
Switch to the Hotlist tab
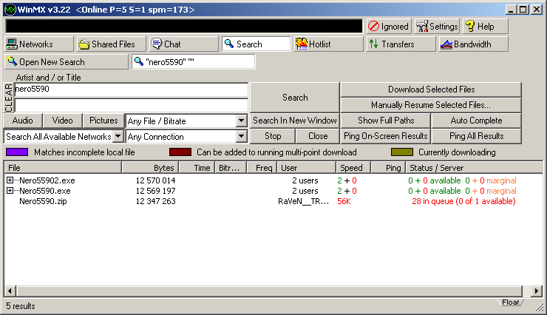[x=328, y=44]
